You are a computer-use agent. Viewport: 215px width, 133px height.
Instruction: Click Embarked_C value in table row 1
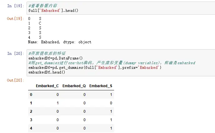click(57, 103)
